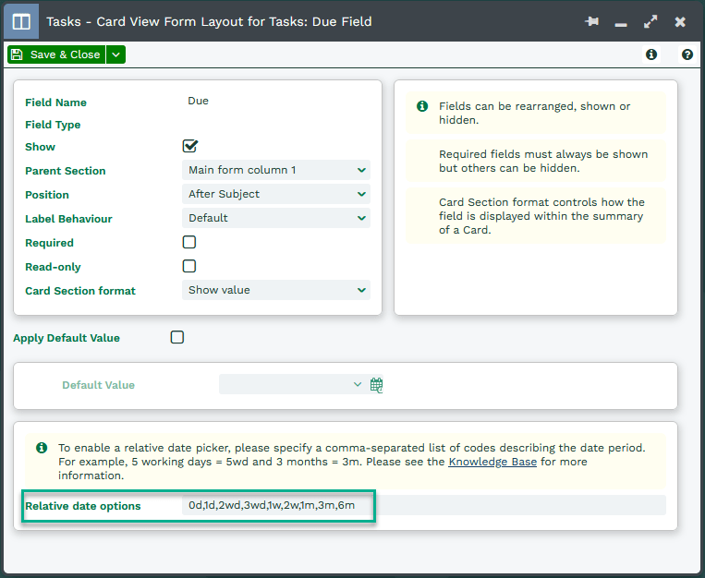
Task: Expand the dialog to full size
Action: tap(650, 21)
